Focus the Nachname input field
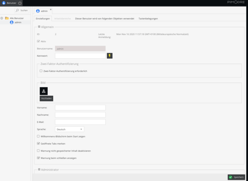Viewport: 248px width, 181px height. [80, 115]
